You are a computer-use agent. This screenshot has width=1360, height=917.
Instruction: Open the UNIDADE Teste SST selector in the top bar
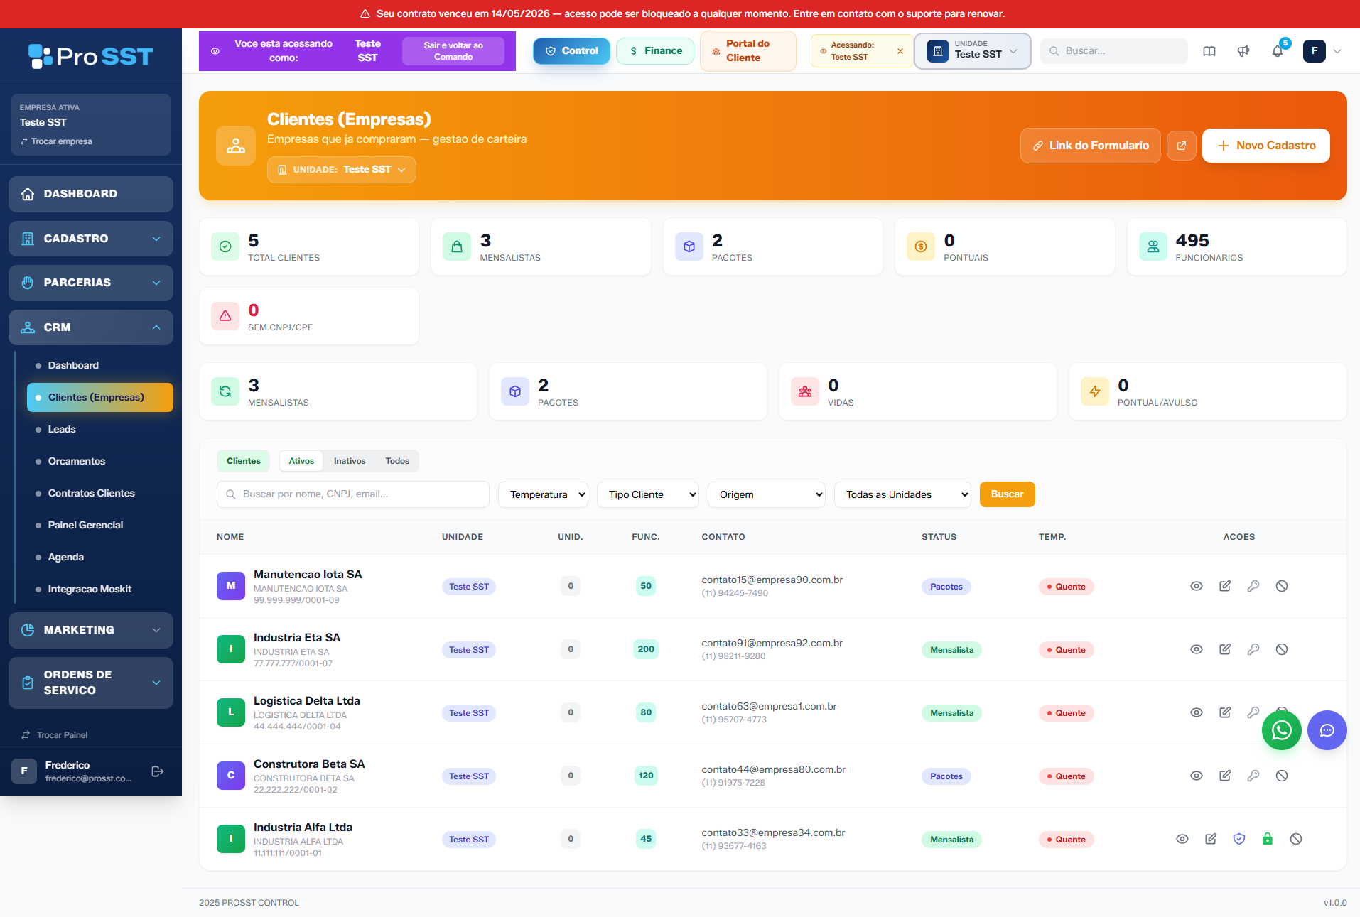(972, 51)
